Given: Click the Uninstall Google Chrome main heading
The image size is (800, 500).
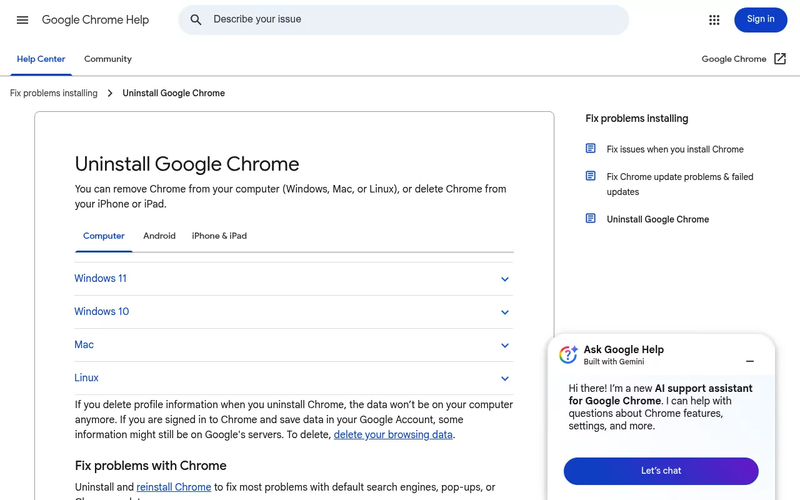Looking at the screenshot, I should pyautogui.click(x=187, y=164).
